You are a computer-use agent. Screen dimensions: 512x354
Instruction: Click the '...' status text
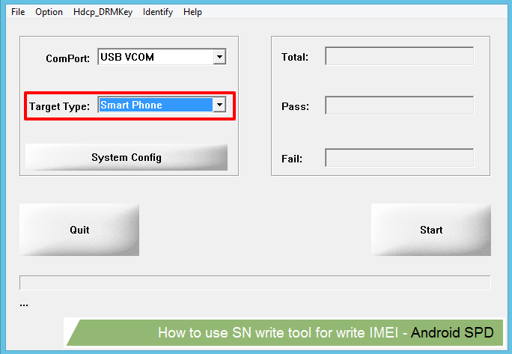tap(24, 305)
